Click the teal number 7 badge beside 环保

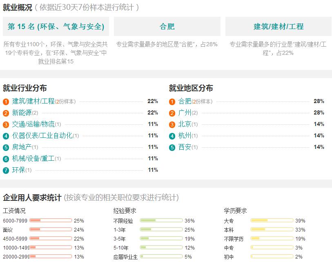[6, 170]
